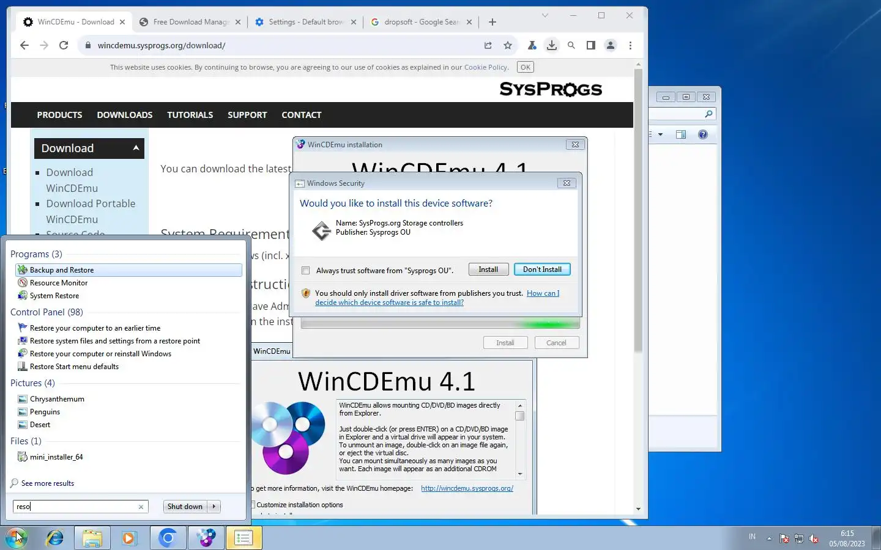881x550 pixels.
Task: Open PRODUCTS in site navigation
Action: [x=59, y=115]
